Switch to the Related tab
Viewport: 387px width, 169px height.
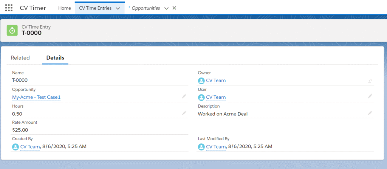click(20, 58)
